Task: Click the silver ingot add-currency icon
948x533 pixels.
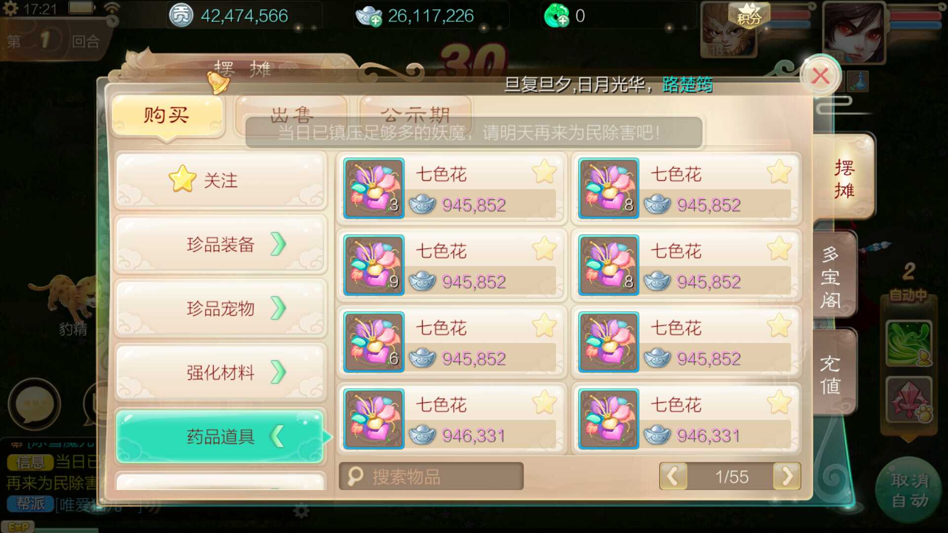Action: point(369,16)
